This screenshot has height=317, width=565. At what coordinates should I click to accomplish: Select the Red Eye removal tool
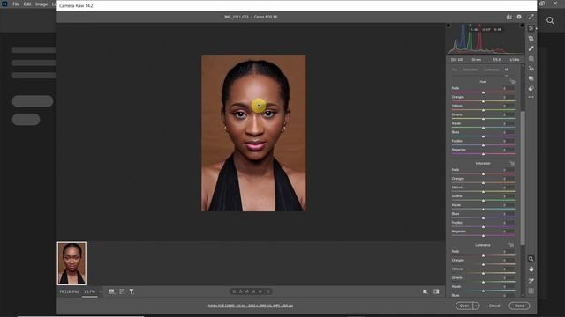(531, 69)
